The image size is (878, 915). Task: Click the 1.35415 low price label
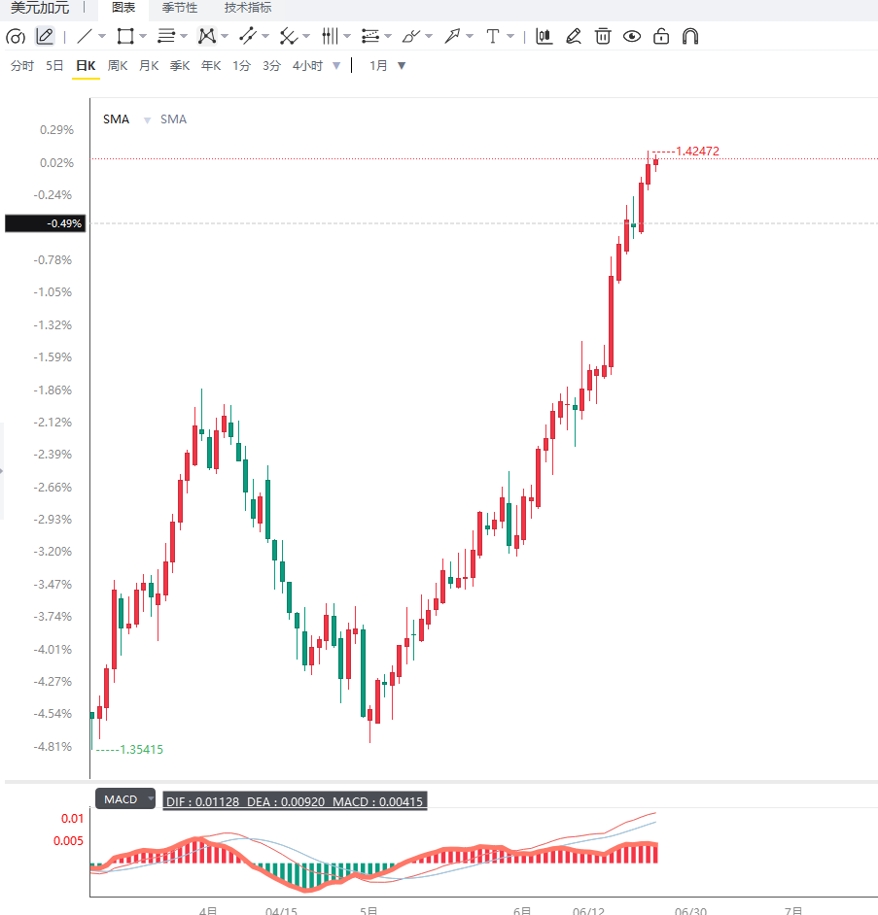(x=141, y=749)
